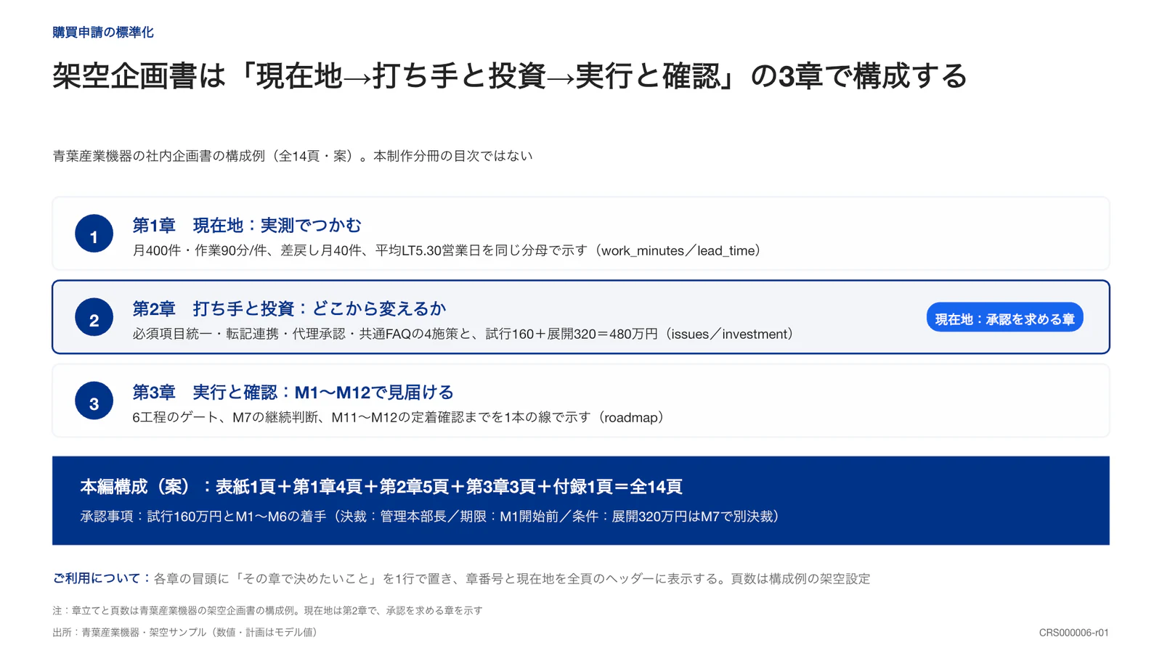The image size is (1162, 653).
Task: Click the description line starting 月400件・作業90分/件
Action: [447, 251]
